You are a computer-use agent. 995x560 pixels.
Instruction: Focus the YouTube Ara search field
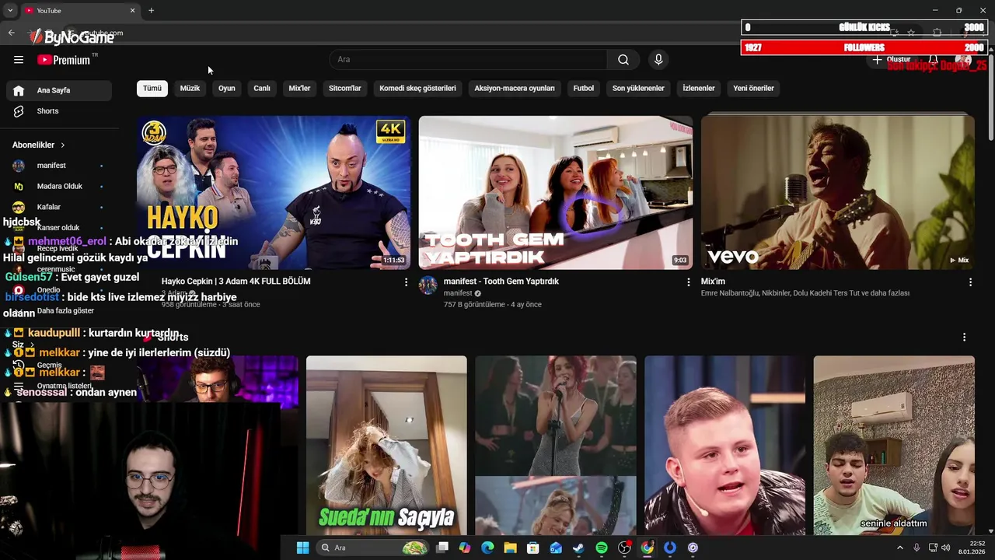coord(469,60)
